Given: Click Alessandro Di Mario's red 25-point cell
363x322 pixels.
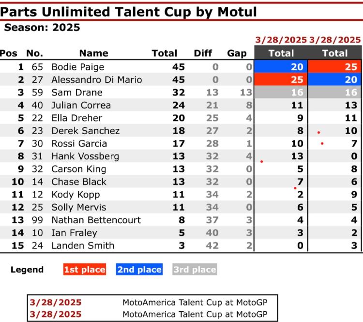Looking at the screenshot, I should pos(281,79).
